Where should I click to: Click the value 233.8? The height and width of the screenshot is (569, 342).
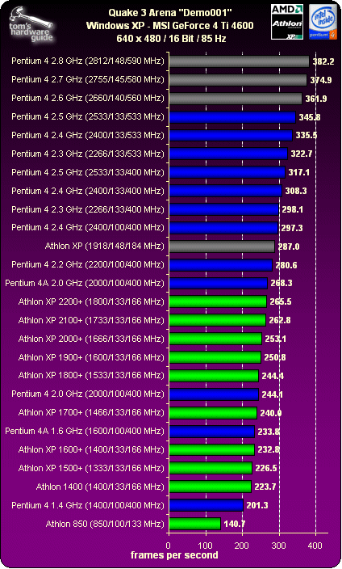tap(269, 432)
